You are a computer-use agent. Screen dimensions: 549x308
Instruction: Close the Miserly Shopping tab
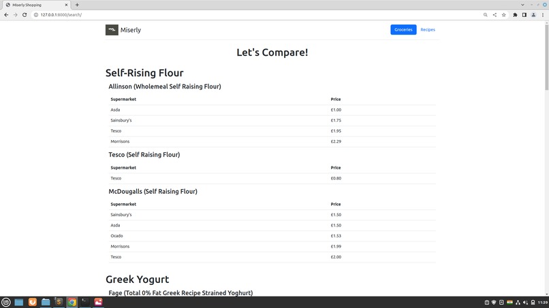[x=66, y=5]
